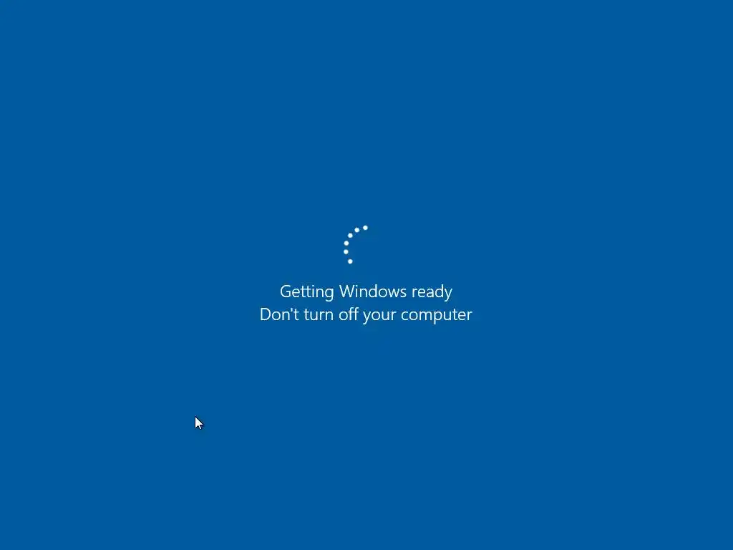Image resolution: width=733 pixels, height=550 pixels.
Task: Click the word "your"
Action: click(x=380, y=317)
